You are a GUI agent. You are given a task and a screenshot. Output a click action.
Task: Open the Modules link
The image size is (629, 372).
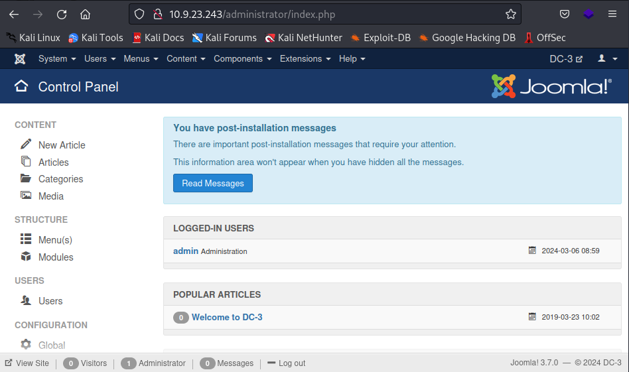[x=56, y=257]
